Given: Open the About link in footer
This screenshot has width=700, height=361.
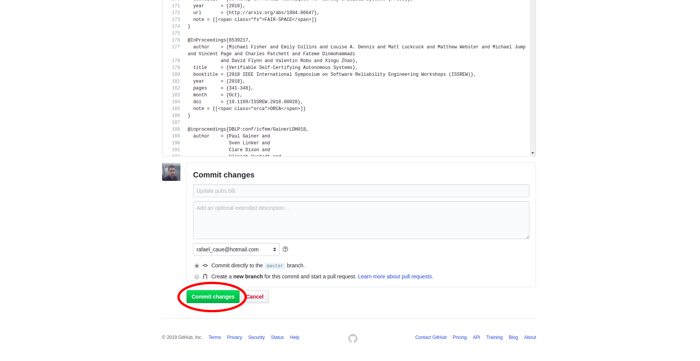Looking at the screenshot, I should (530, 337).
